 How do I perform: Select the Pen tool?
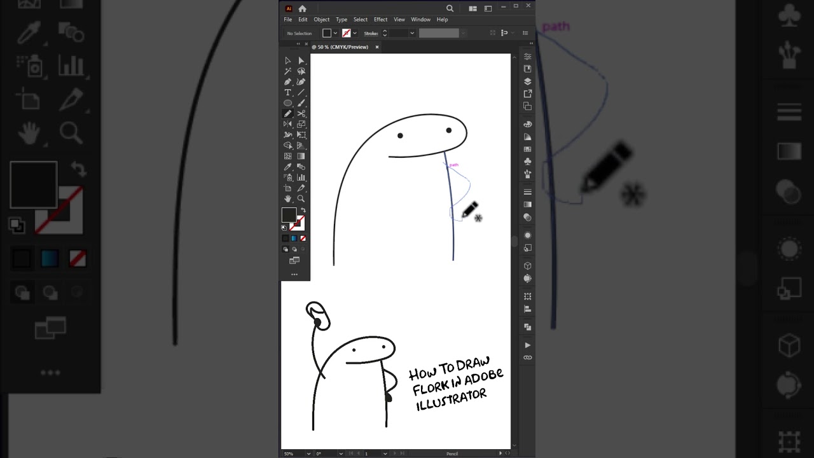tap(288, 82)
